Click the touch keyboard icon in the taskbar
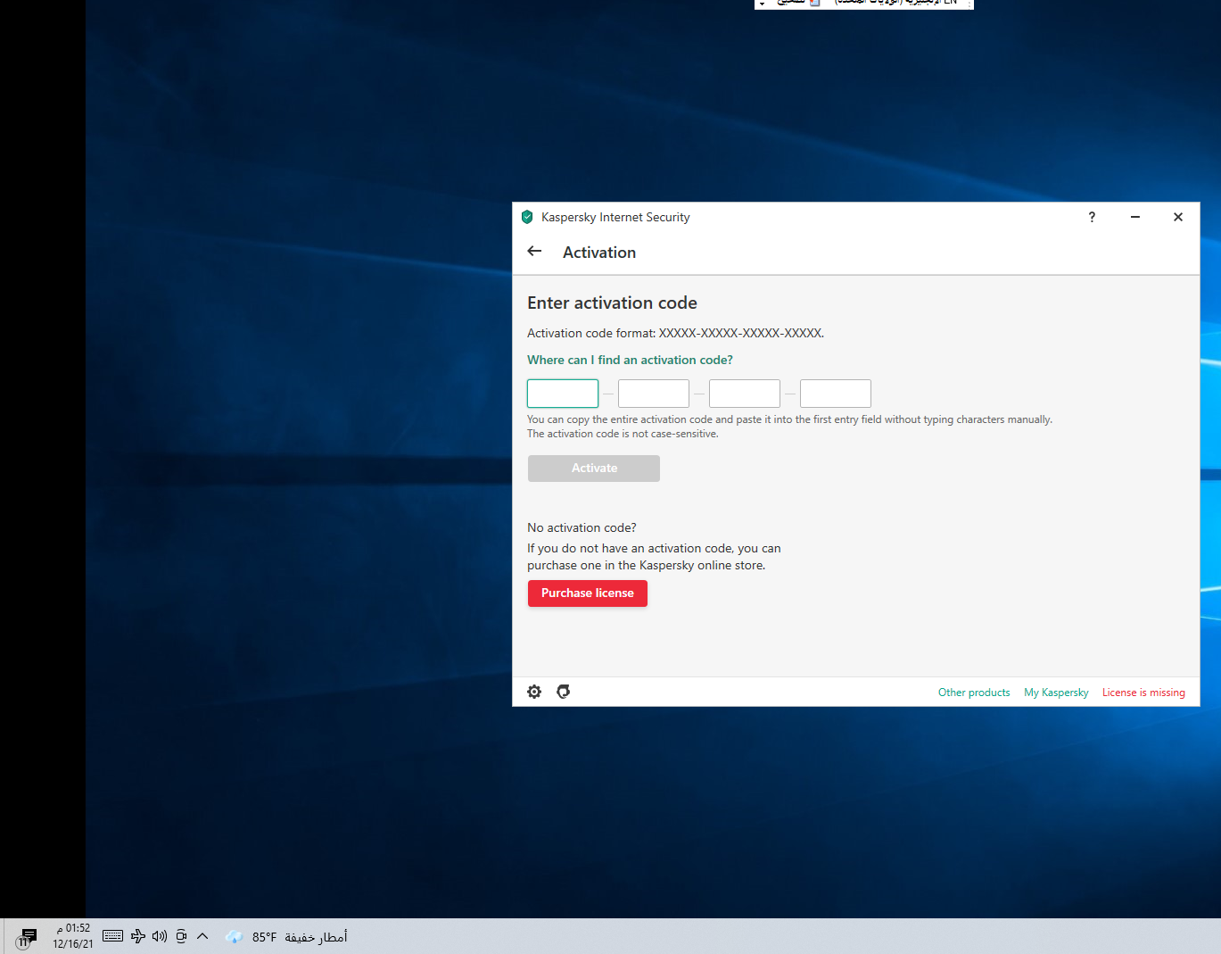The height and width of the screenshot is (954, 1221). pyautogui.click(x=113, y=936)
